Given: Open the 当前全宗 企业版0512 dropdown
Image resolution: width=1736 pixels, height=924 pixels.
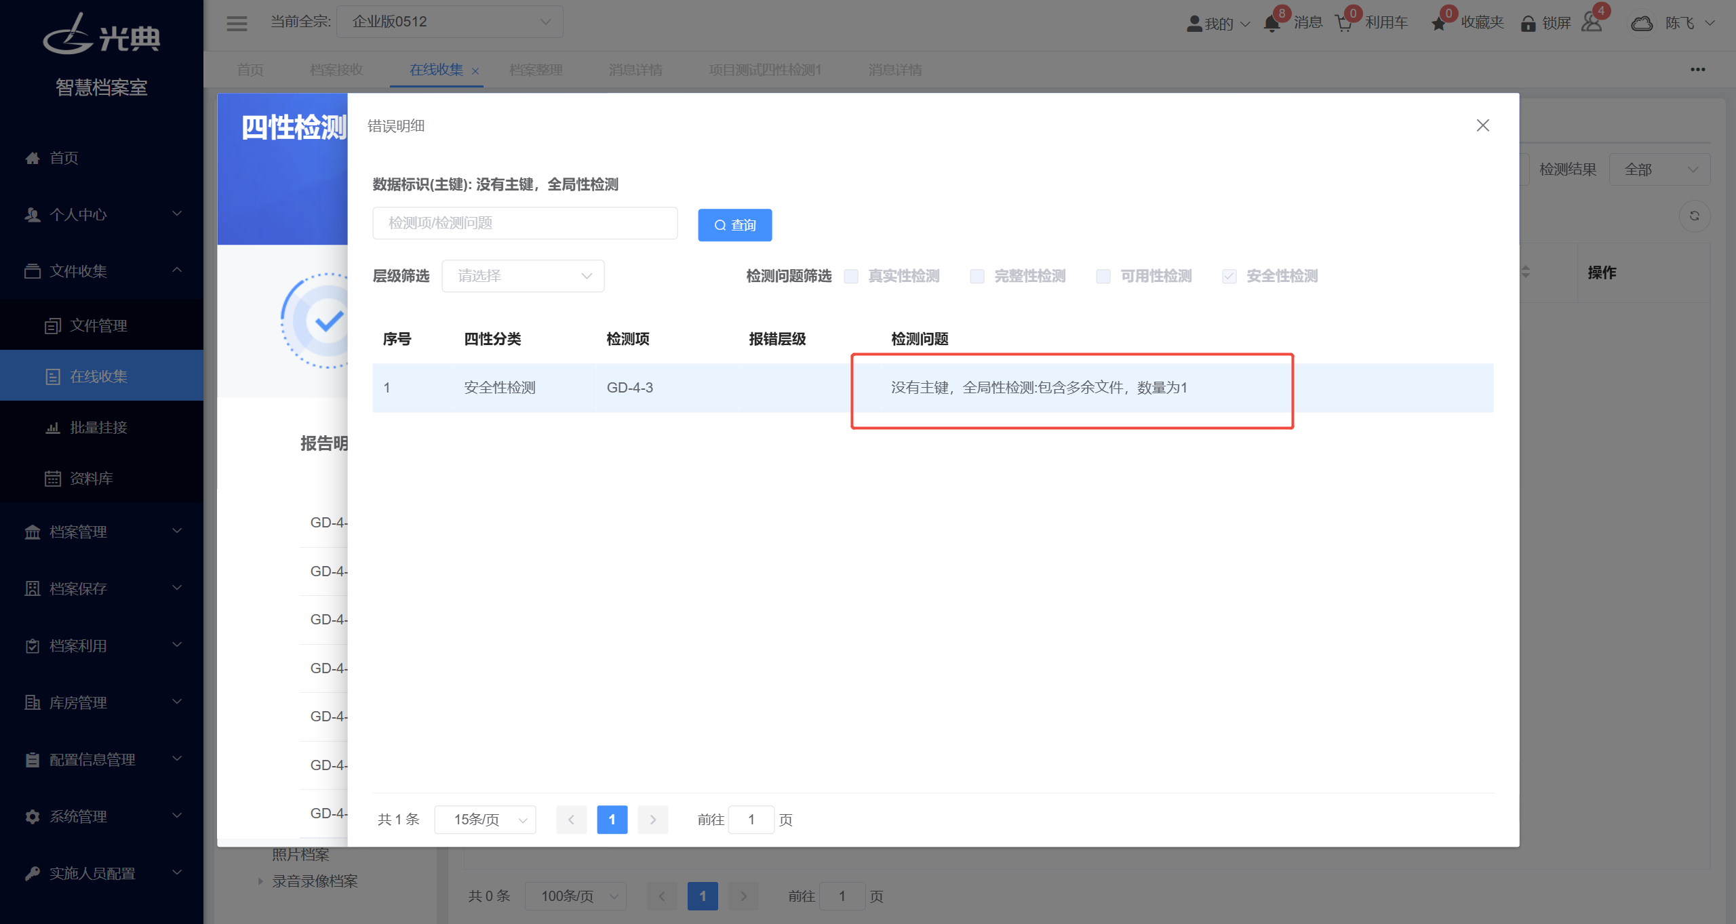Looking at the screenshot, I should coord(450,22).
